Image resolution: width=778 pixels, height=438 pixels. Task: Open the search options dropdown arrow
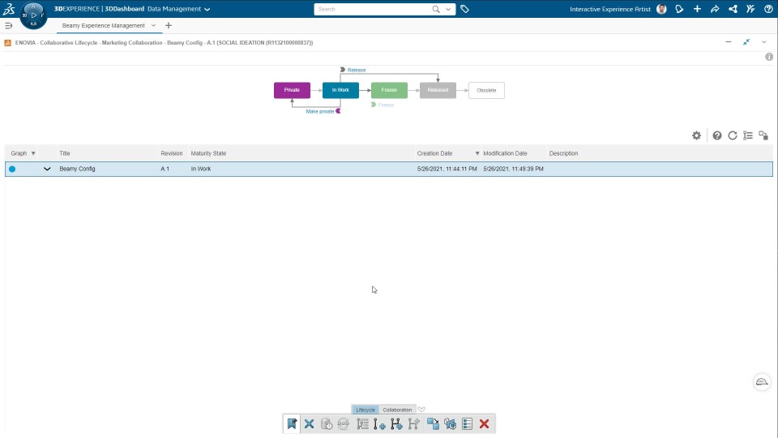point(448,9)
